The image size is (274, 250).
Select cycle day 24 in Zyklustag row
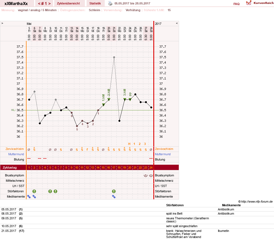coord(151,168)
